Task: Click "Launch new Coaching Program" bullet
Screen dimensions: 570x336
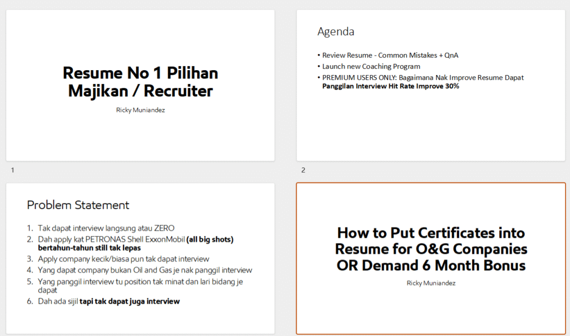Action: pyautogui.click(x=371, y=66)
